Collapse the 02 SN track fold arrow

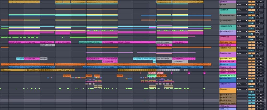point(221,5)
